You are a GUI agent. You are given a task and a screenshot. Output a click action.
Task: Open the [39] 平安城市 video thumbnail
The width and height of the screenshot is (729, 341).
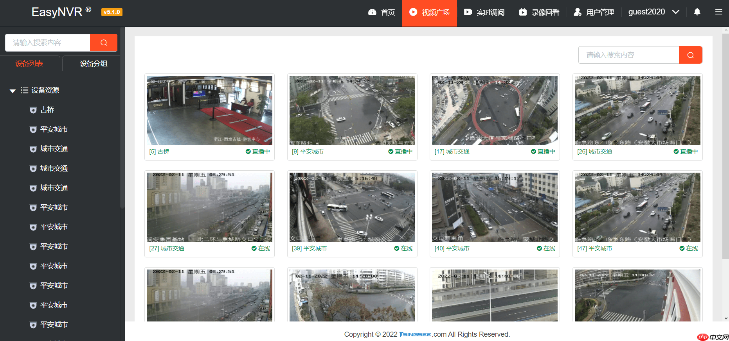pyautogui.click(x=352, y=207)
